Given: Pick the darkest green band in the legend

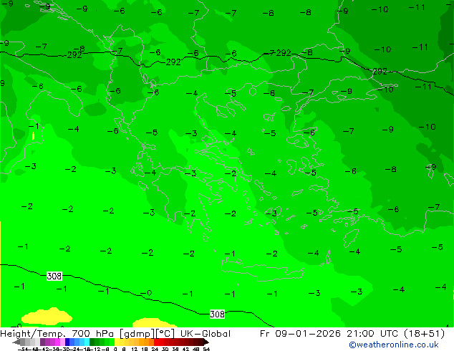Looking at the screenshot, I should (92, 342).
